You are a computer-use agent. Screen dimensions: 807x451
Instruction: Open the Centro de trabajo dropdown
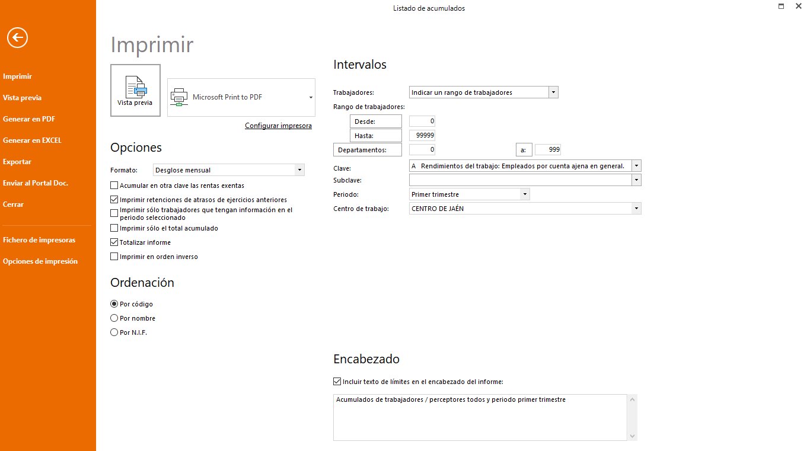(x=636, y=209)
